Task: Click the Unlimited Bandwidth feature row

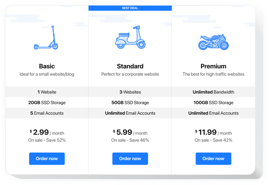Action: click(x=213, y=92)
